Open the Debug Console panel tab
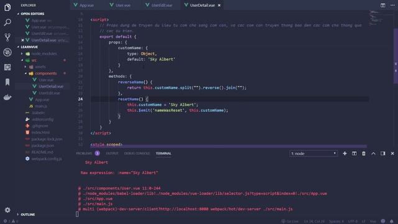Viewport: 398px width, 224px height. coord(137,154)
